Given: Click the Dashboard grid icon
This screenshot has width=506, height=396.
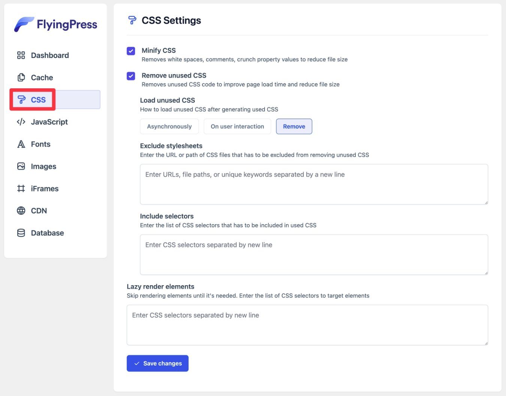Looking at the screenshot, I should tap(21, 55).
